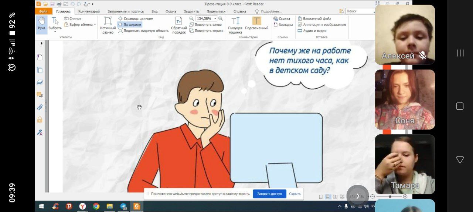
Task: Expand the navigation panel arrow
Action: click(x=41, y=43)
